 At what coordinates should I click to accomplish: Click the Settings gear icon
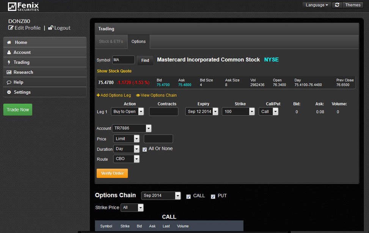coord(9,92)
